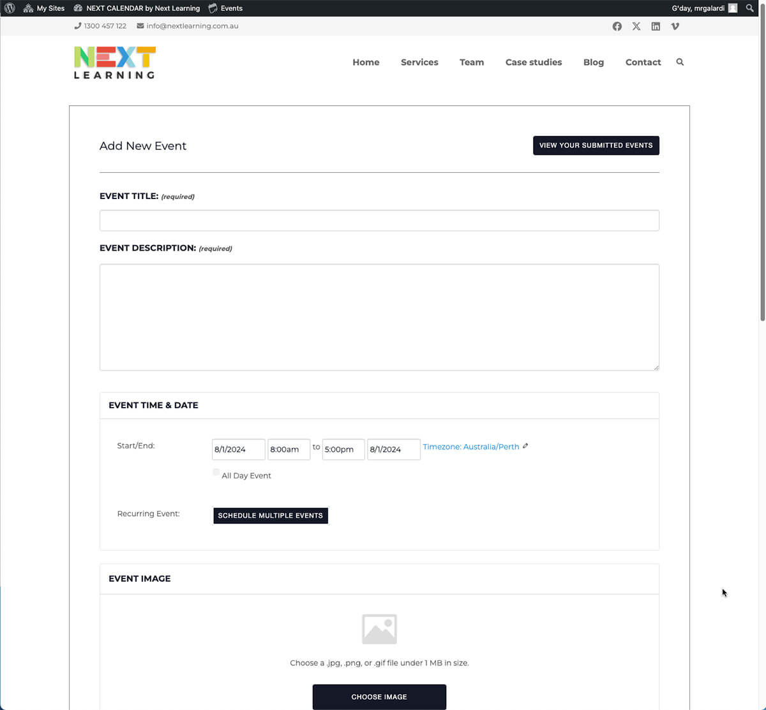
Task: Open the 5:00pm end time field
Action: click(x=343, y=449)
